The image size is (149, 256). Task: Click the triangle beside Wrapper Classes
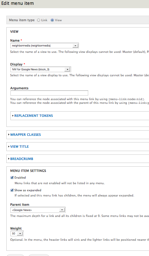(x=9, y=135)
